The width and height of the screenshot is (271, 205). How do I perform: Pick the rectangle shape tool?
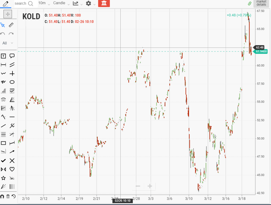point(3,143)
